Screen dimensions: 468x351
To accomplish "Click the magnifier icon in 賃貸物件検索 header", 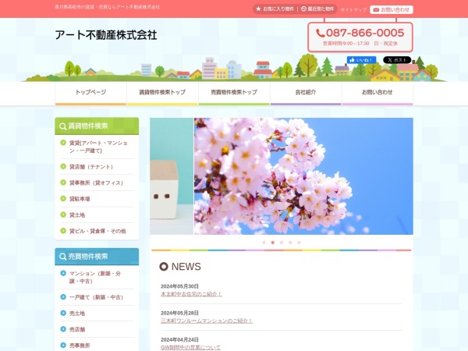I will click(x=62, y=126).
